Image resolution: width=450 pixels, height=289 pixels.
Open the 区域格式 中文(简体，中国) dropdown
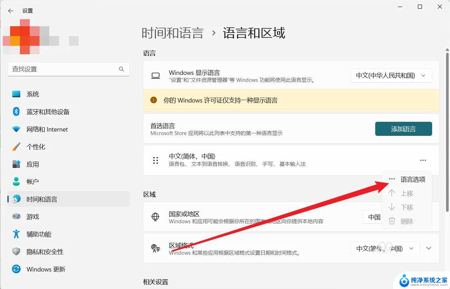point(385,248)
